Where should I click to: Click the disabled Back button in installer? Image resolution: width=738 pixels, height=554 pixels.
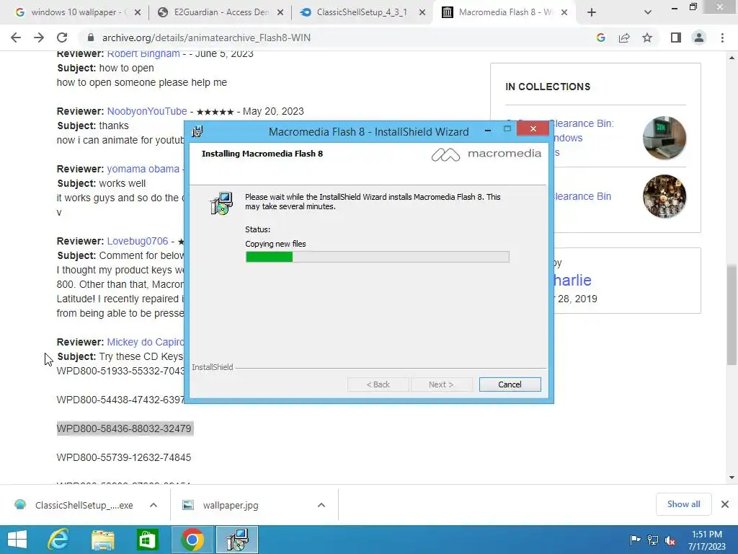[378, 384]
